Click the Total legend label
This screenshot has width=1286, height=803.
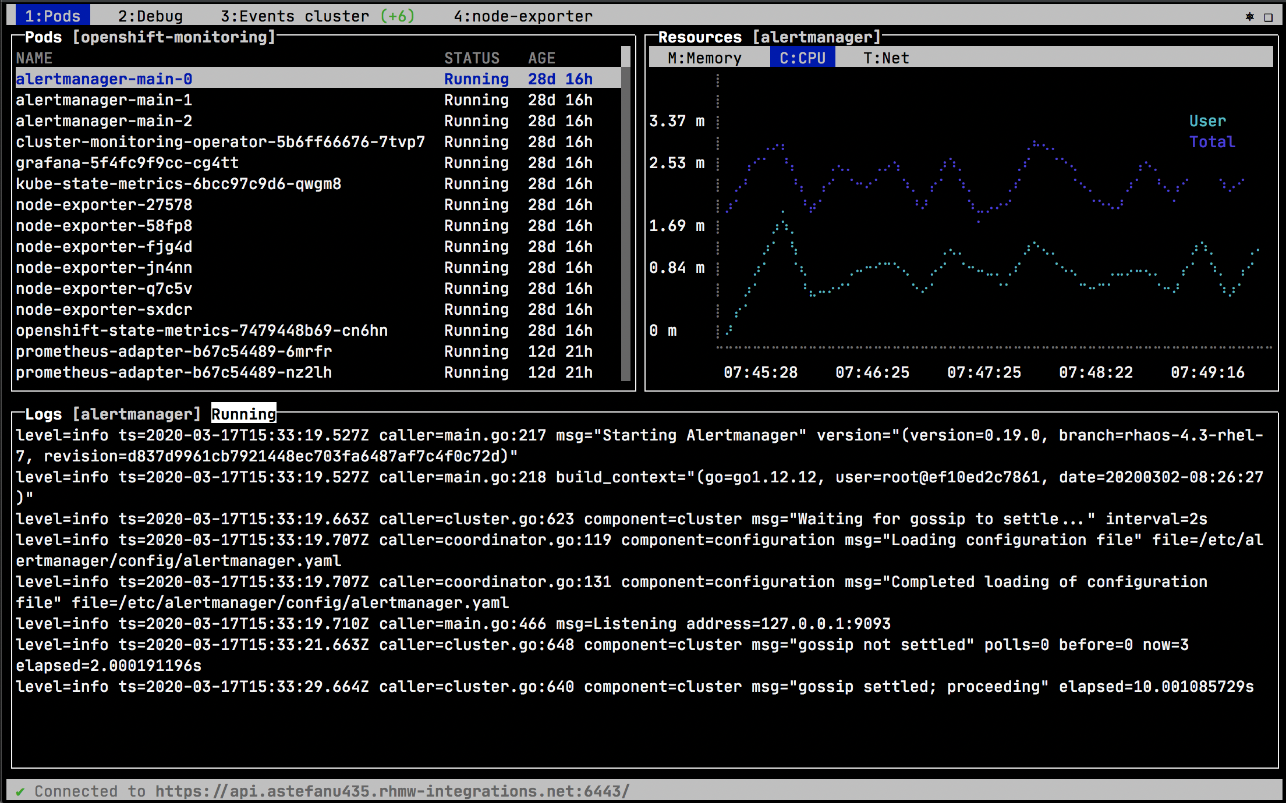[x=1212, y=141]
